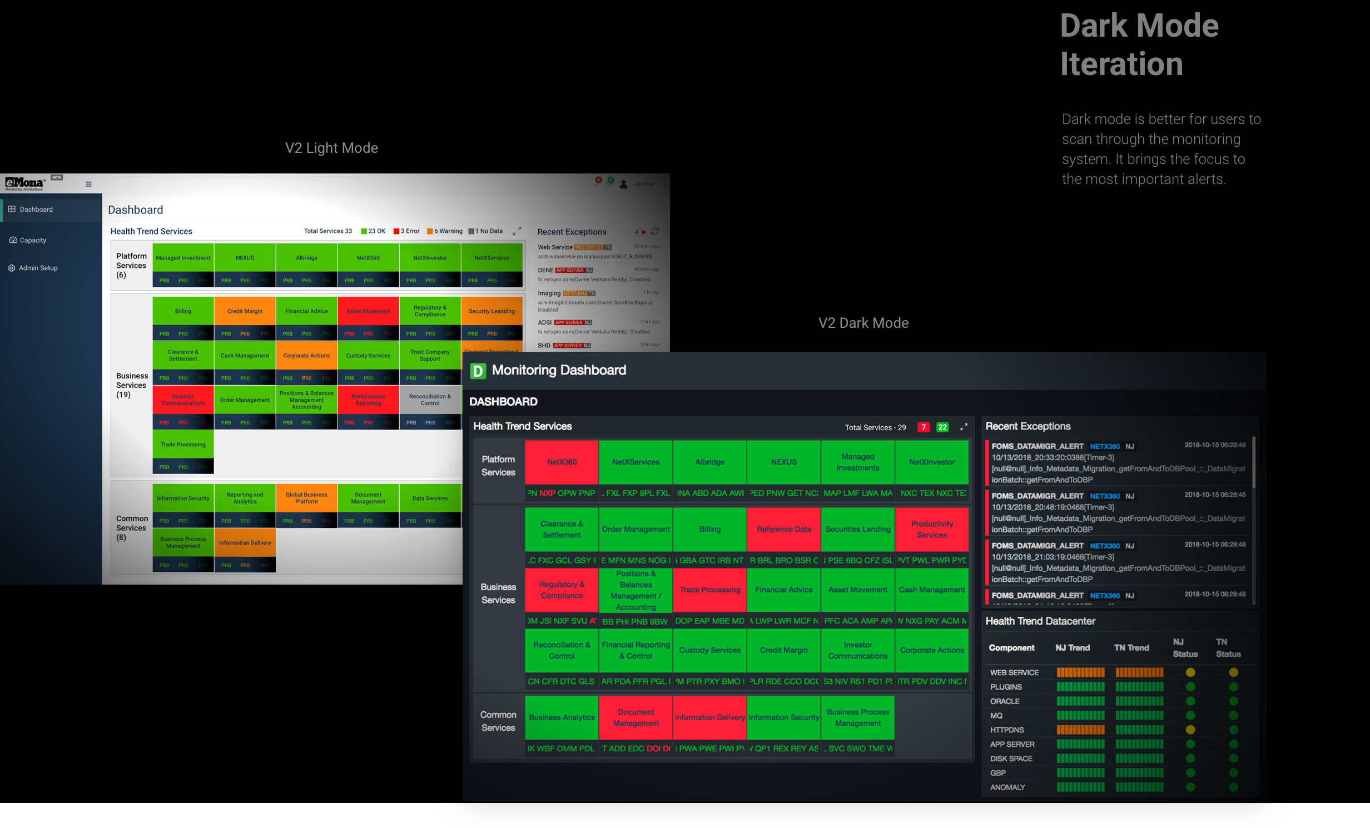Open the messages envelope icon in header
Screen dimensions: 1370x828
coord(609,183)
